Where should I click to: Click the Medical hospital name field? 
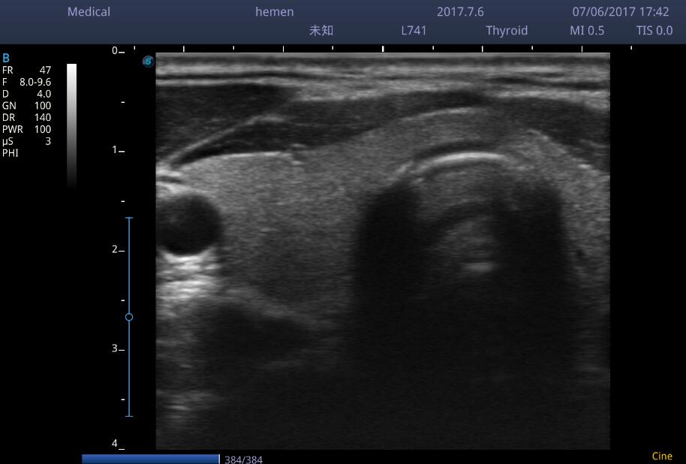pos(89,12)
